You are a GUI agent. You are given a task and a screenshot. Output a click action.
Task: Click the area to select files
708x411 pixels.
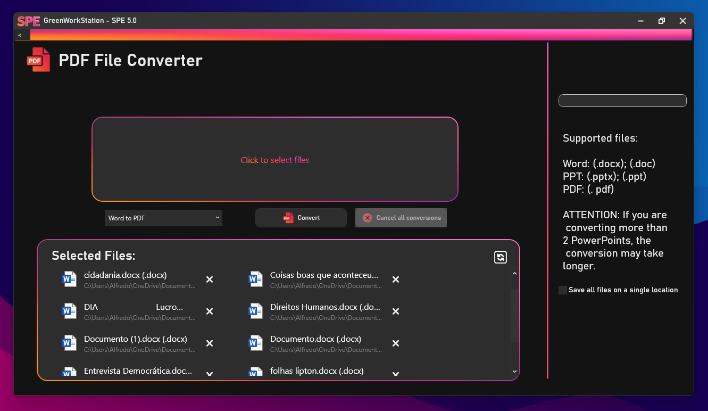275,160
